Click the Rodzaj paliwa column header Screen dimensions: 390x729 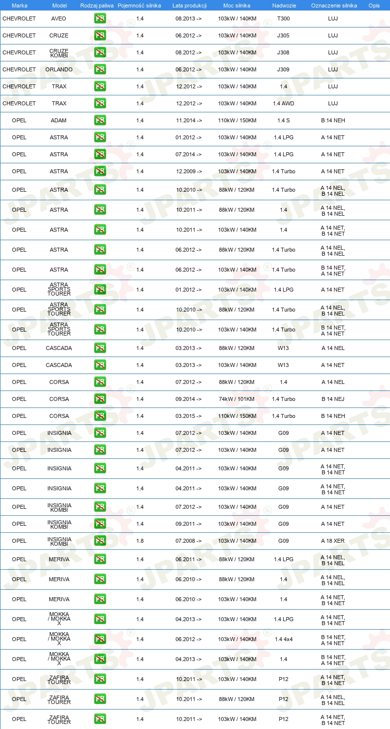click(x=97, y=5)
